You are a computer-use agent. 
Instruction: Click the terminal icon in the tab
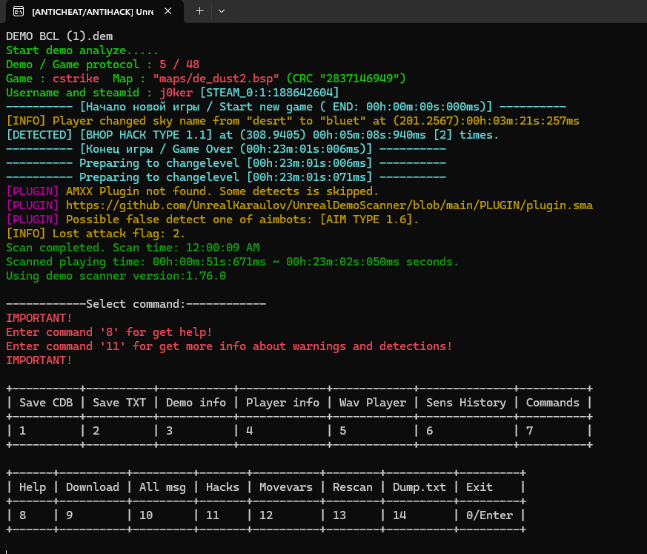click(19, 12)
